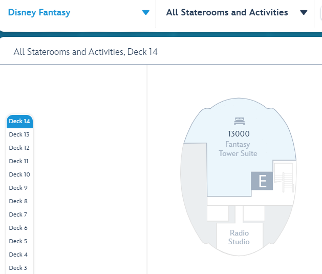The width and height of the screenshot is (322, 274).
Task: View Deck 5 plan
Action: click(18, 241)
